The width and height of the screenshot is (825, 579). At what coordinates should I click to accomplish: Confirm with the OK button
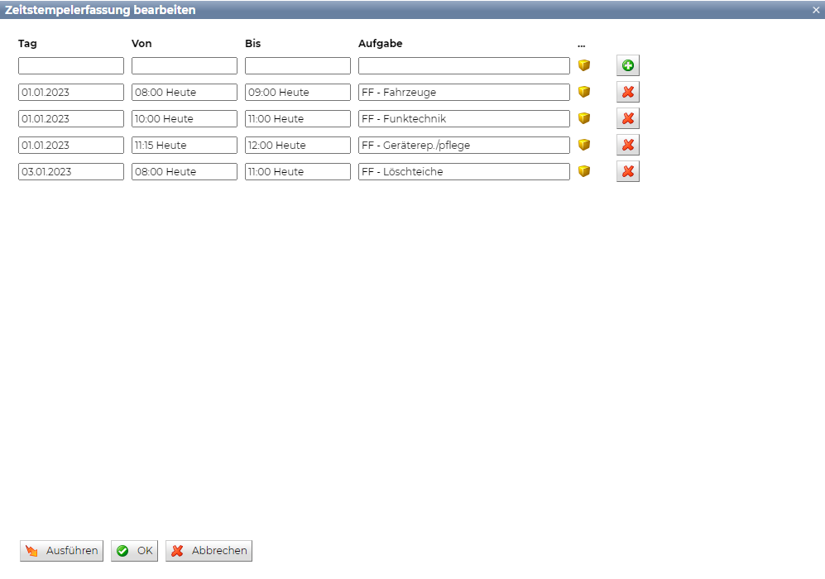point(134,551)
